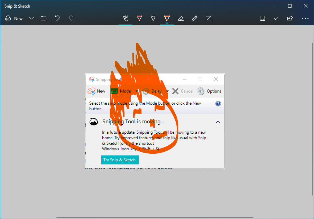Click the Mode button in Snipping Tool
Viewport: 314px width, 219px height.
(x=121, y=91)
